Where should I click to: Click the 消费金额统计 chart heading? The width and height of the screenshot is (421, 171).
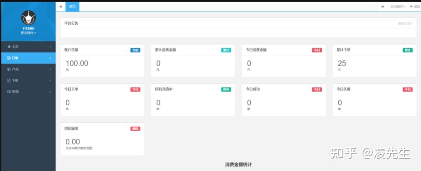(x=238, y=164)
